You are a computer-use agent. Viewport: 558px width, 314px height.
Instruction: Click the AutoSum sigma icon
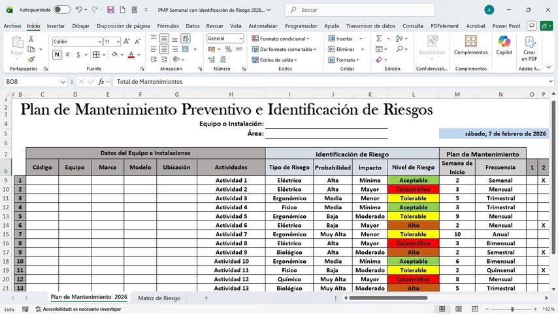pos(379,39)
